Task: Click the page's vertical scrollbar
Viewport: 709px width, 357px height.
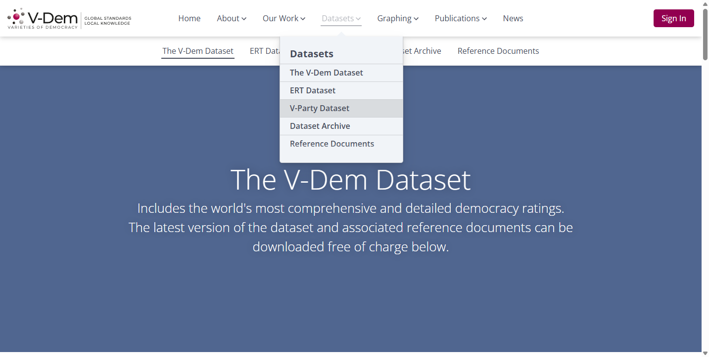Action: (705, 35)
